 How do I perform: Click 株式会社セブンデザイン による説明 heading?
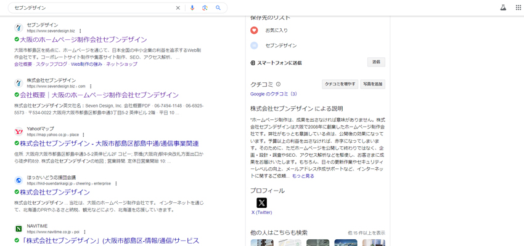pos(297,109)
